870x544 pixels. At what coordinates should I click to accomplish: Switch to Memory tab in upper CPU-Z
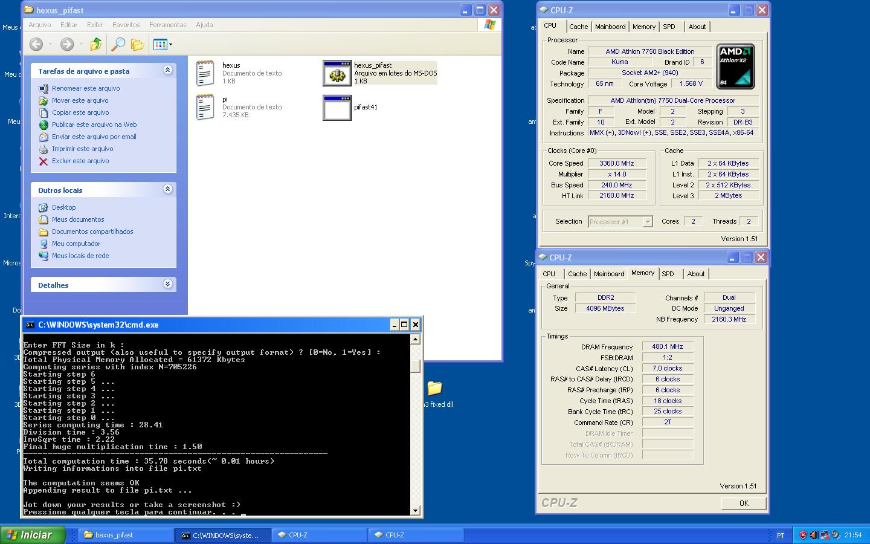(x=644, y=27)
